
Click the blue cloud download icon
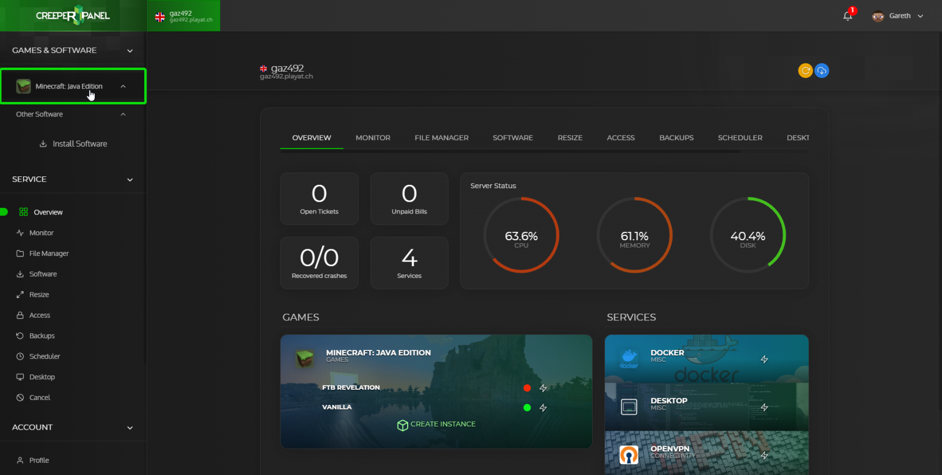(821, 71)
